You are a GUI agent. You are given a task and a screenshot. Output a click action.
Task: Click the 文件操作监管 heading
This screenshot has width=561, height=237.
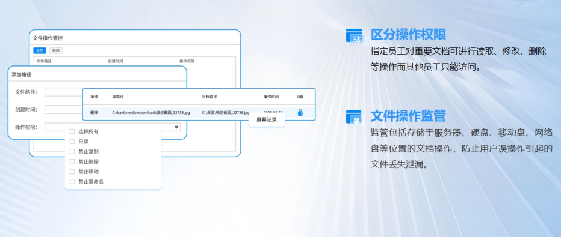tap(408, 116)
